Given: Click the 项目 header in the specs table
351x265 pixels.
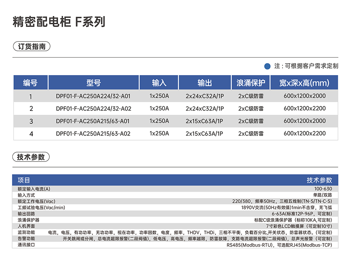Looking at the screenshot, I should (x=24, y=180).
